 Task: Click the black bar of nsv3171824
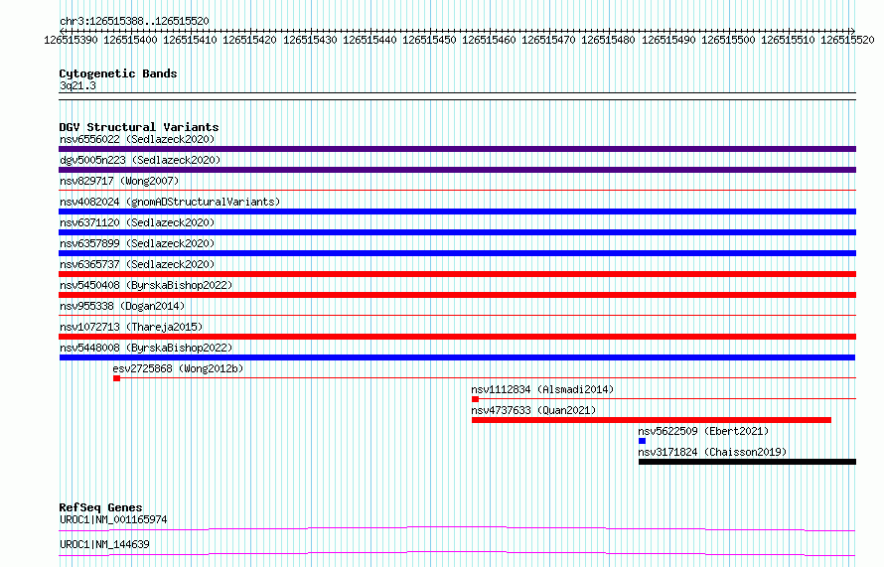tap(748, 462)
